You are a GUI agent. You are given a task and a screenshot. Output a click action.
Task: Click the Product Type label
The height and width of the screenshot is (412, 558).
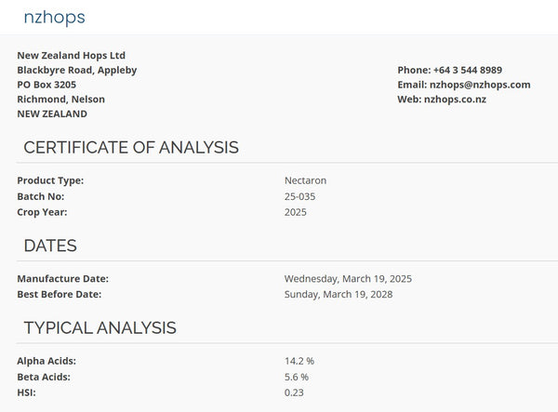[50, 180]
